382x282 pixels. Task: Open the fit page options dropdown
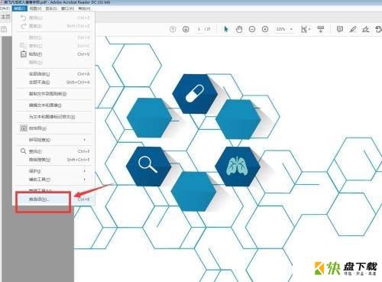(x=306, y=29)
